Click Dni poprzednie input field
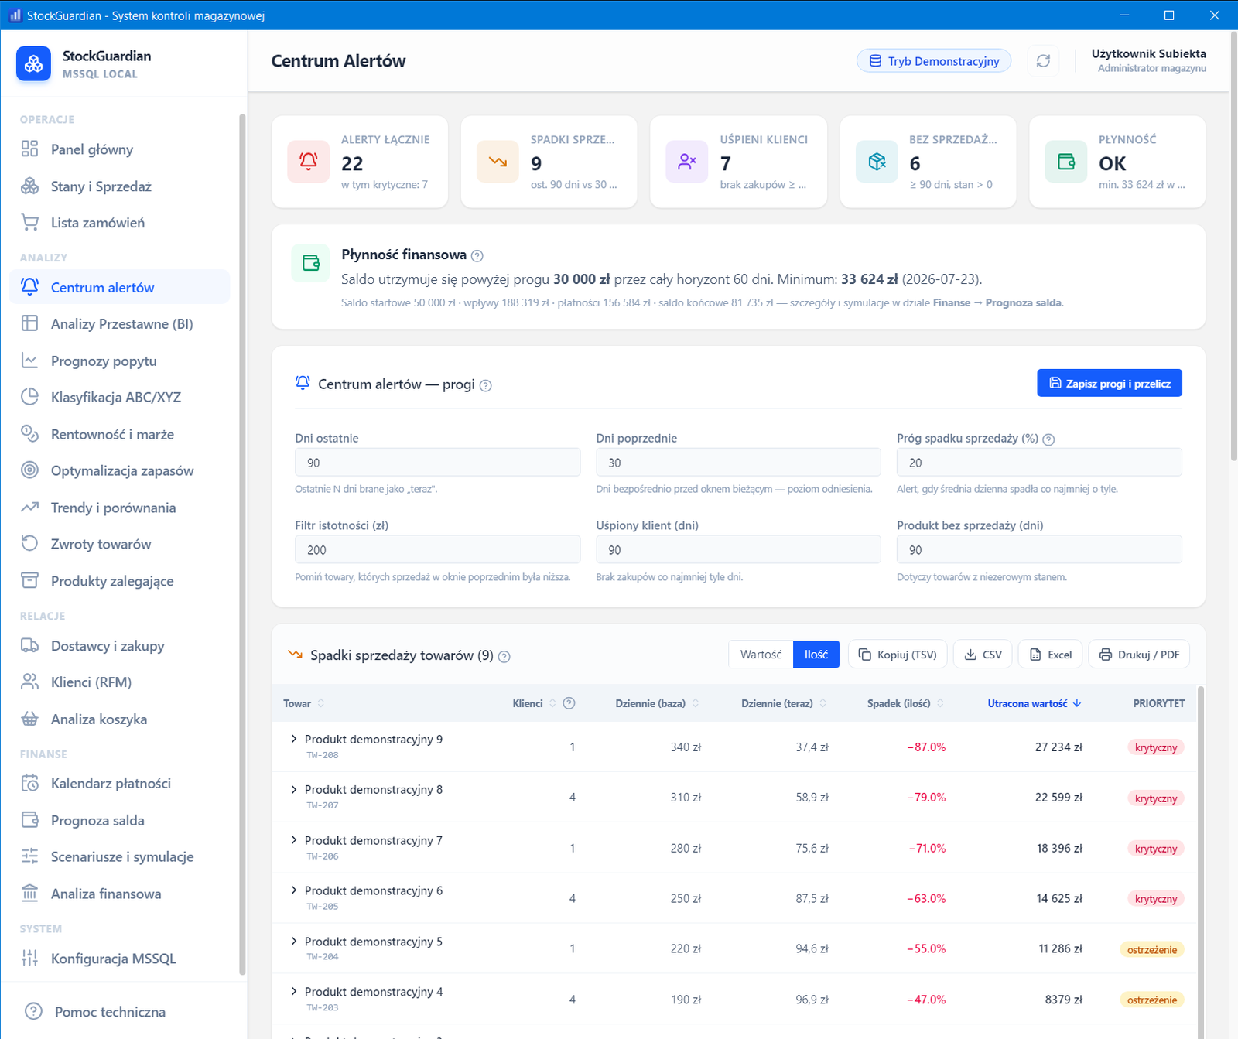 [738, 463]
